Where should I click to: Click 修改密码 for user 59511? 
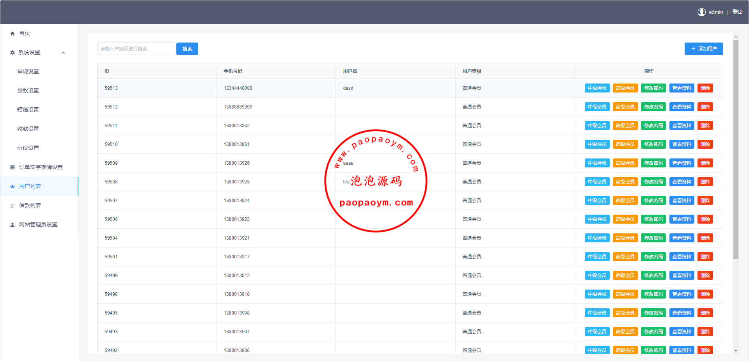[x=653, y=126]
